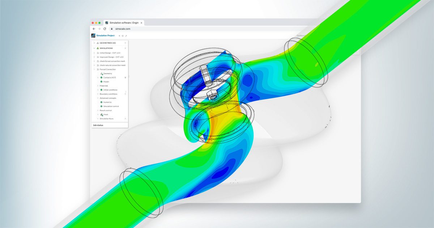The image size is (434, 228).
Task: Click the add button next to SIMULATIONS
Action: 125,48
